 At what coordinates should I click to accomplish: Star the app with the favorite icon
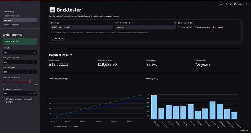227,4
